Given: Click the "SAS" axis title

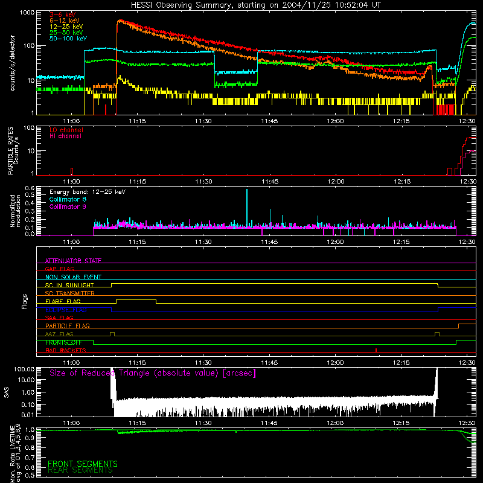Looking at the screenshot, I should [7, 392].
